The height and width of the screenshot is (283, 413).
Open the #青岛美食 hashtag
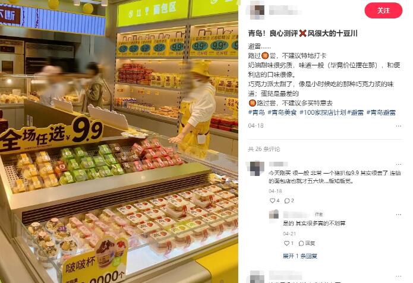(282, 112)
